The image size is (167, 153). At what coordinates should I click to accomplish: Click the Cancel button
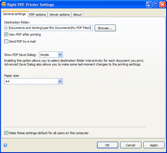131,145
